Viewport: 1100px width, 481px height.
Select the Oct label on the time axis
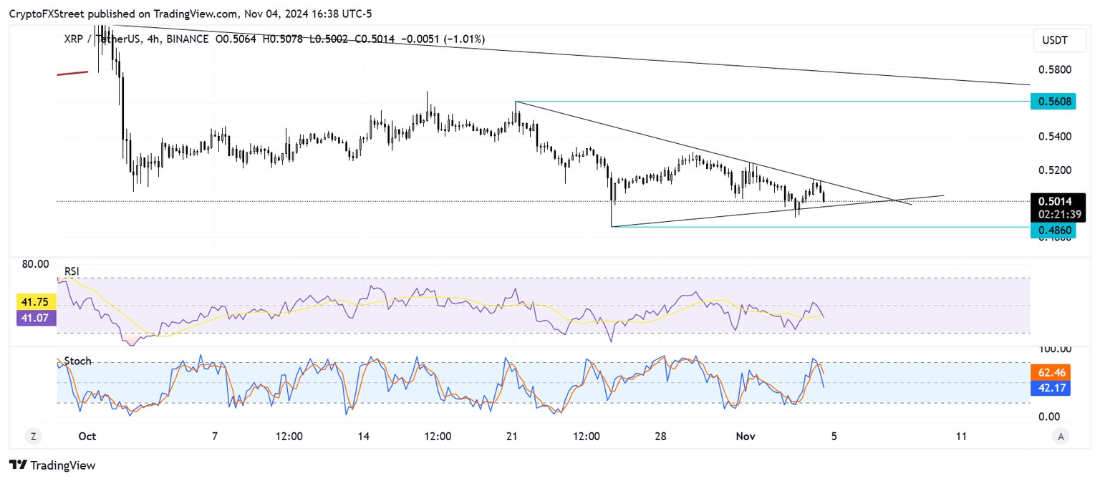click(86, 436)
